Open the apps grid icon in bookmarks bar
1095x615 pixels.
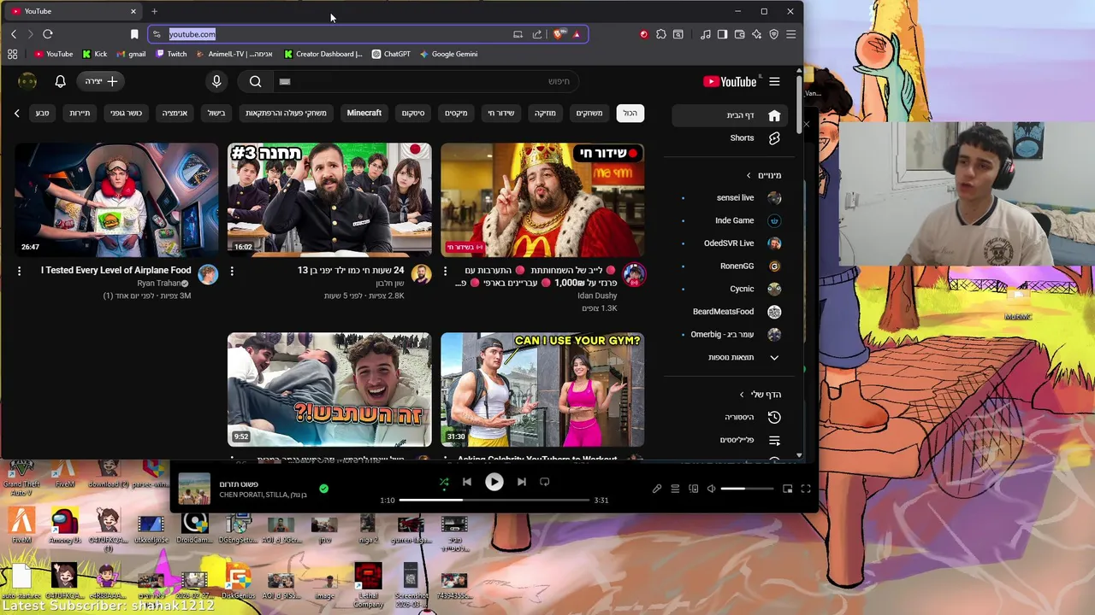pos(12,54)
